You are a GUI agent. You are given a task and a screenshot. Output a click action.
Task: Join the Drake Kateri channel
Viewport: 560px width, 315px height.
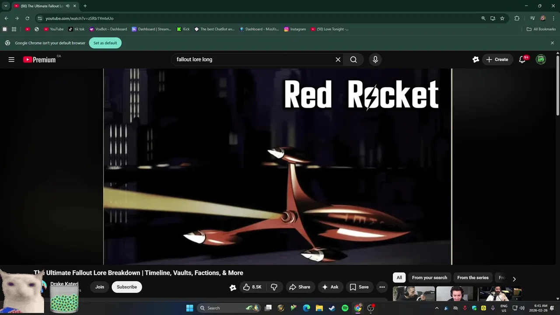coord(100,287)
